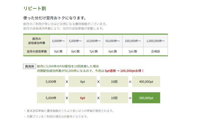Click the 8pt/数 price cell
The width and height of the screenshot is (197, 125).
[x=75, y=51]
